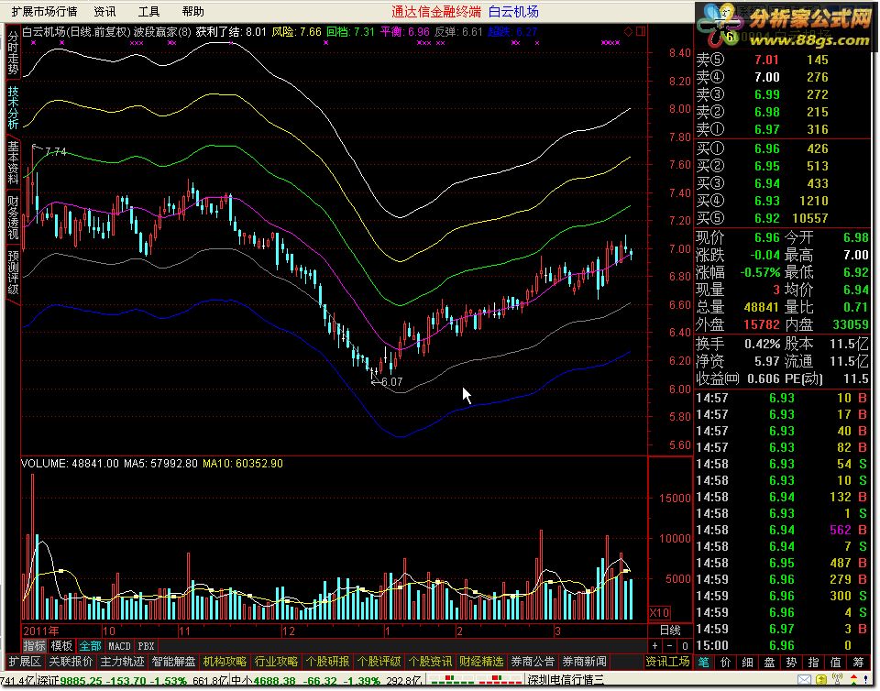Click the 获利了结: 8.01 indicator label

pos(231,32)
